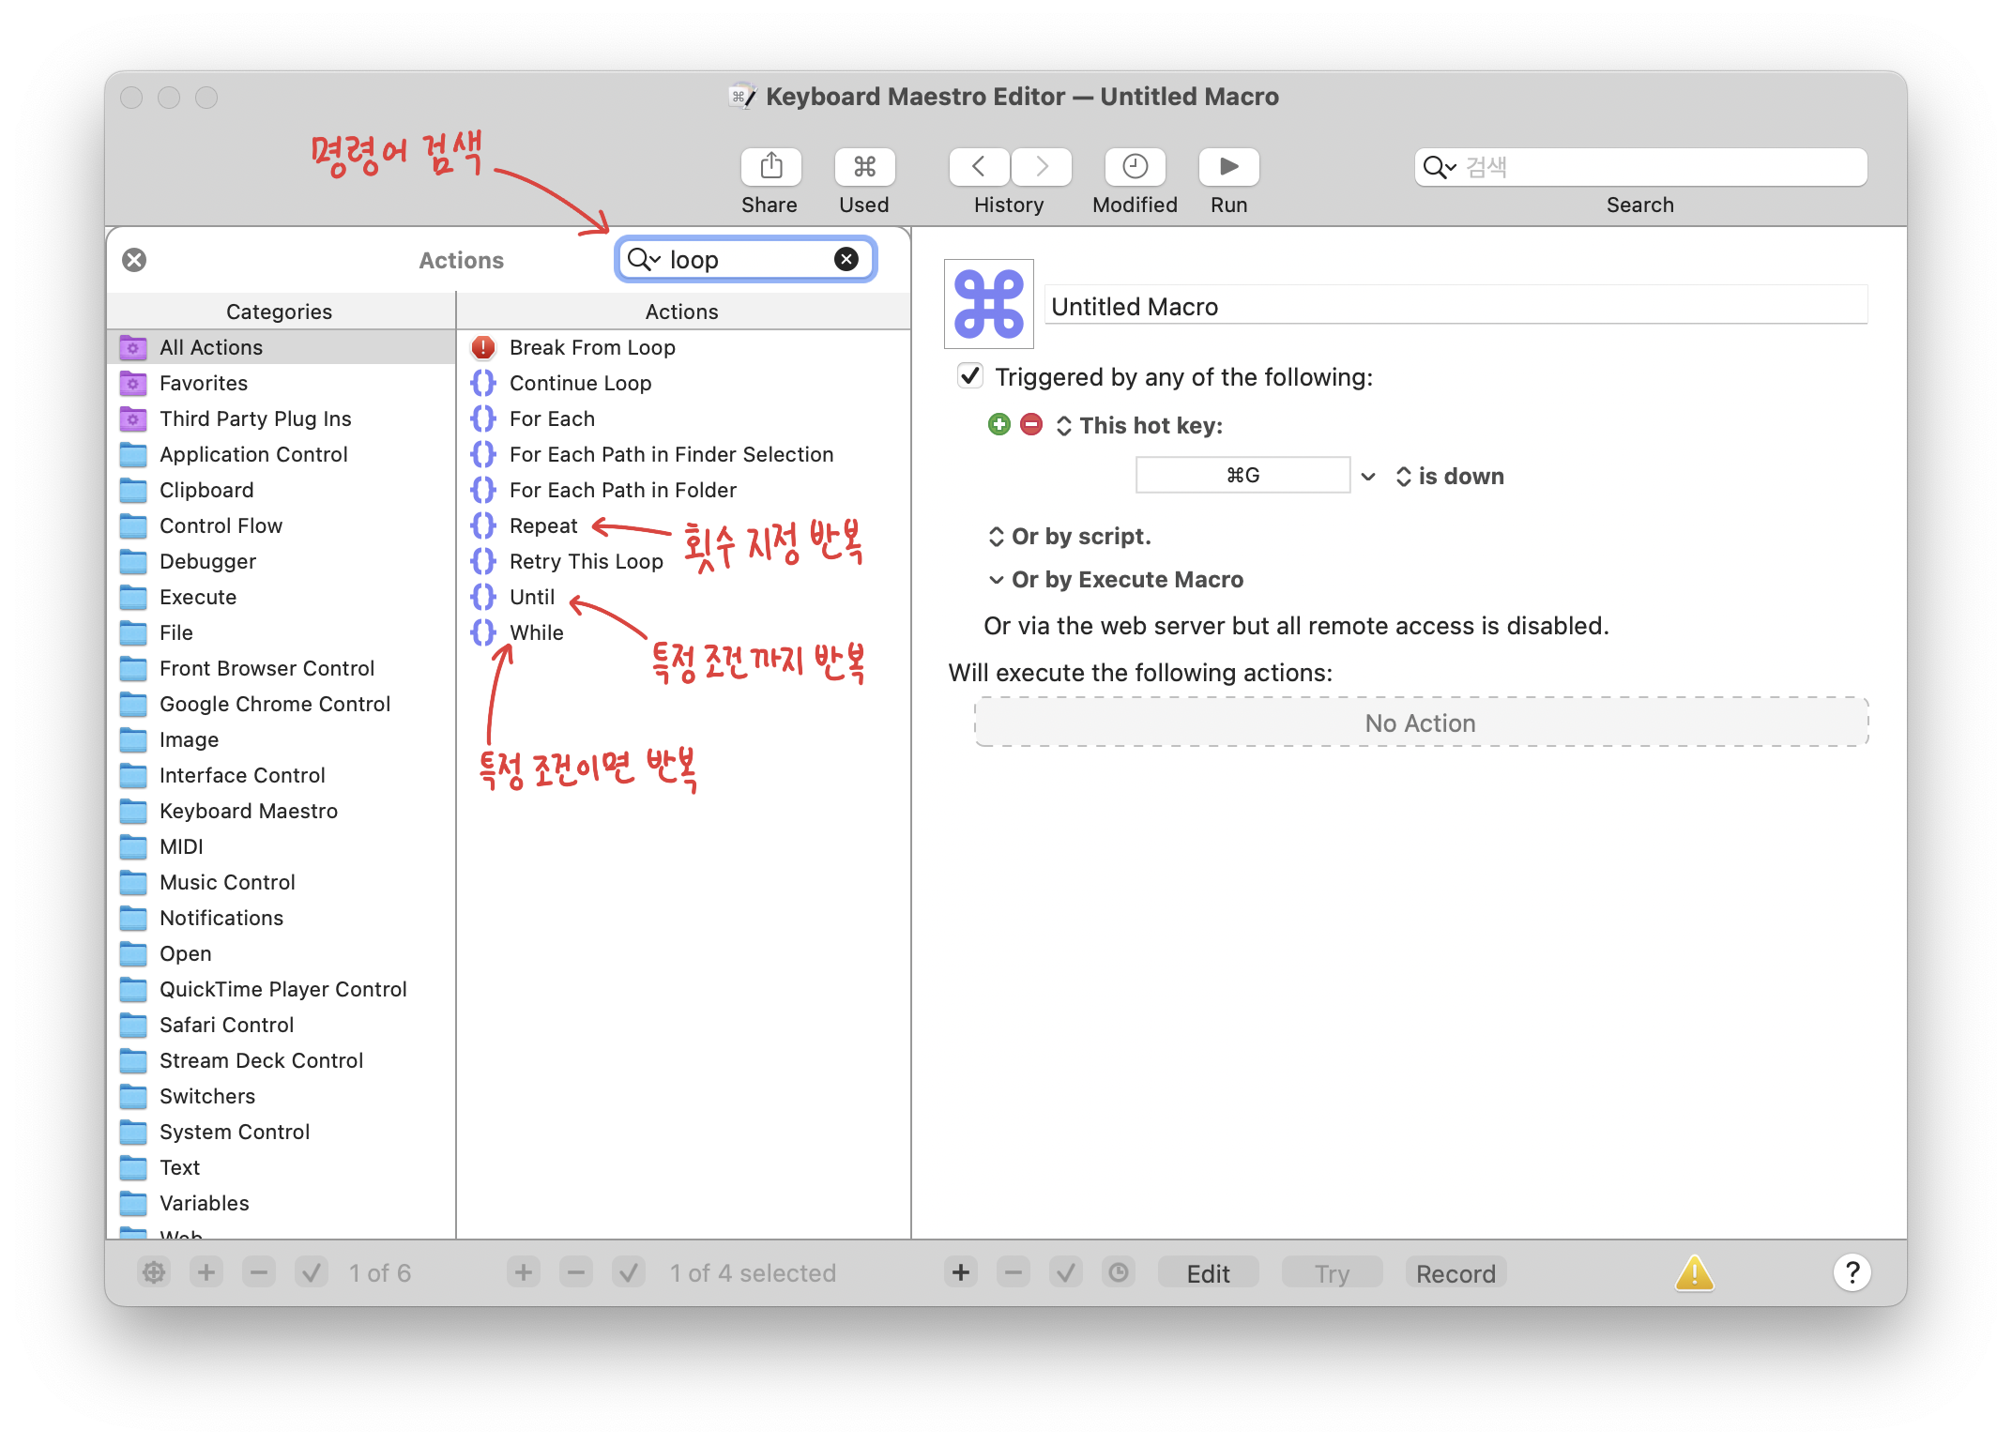Add a new trigger with the green plus
Viewport: 2012px width, 1445px height.
click(x=999, y=424)
